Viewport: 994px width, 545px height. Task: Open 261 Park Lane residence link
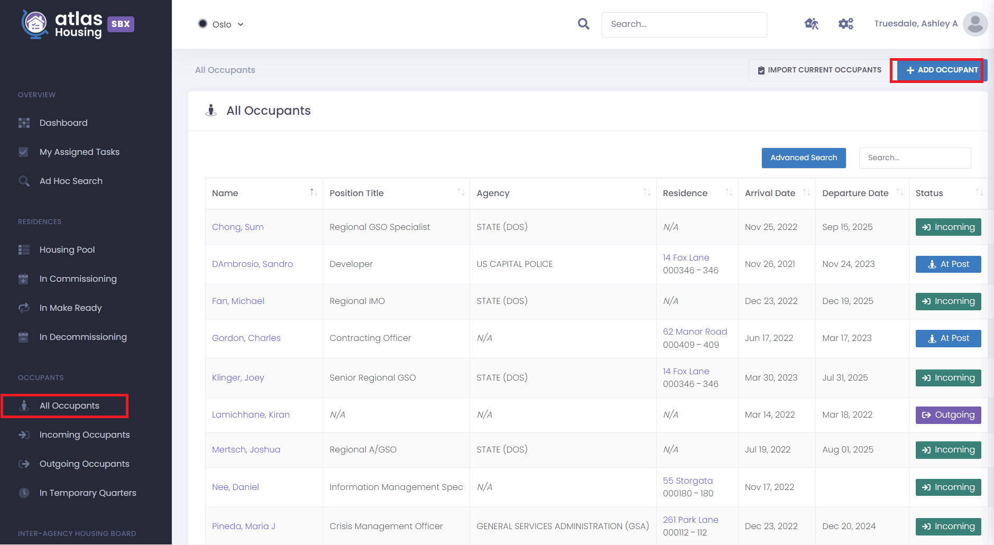pyautogui.click(x=691, y=520)
